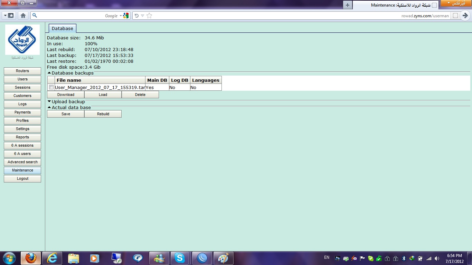Image resolution: width=472 pixels, height=265 pixels.
Task: Click the search magnifier icon
Action: click(x=35, y=16)
